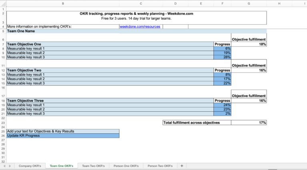The width and height of the screenshot is (307, 170).
Task: Open the weekdone.com/resources link
Action: click(x=140, y=27)
